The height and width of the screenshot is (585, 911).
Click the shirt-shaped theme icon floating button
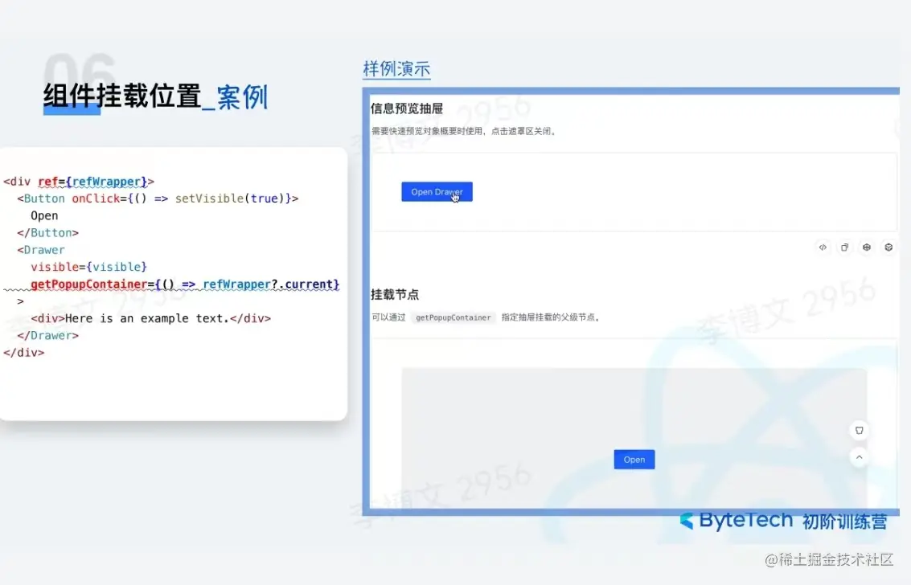[x=860, y=431]
